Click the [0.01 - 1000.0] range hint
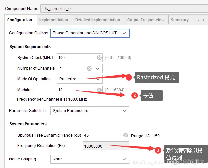The height and width of the screenshot is (168, 208). click(x=118, y=58)
